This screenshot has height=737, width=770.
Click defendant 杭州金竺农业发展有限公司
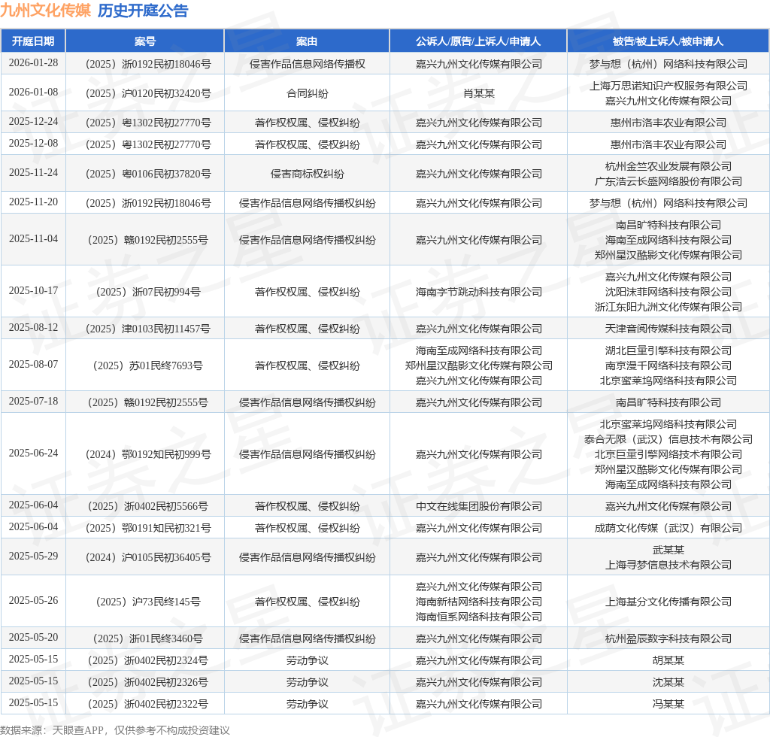click(668, 166)
